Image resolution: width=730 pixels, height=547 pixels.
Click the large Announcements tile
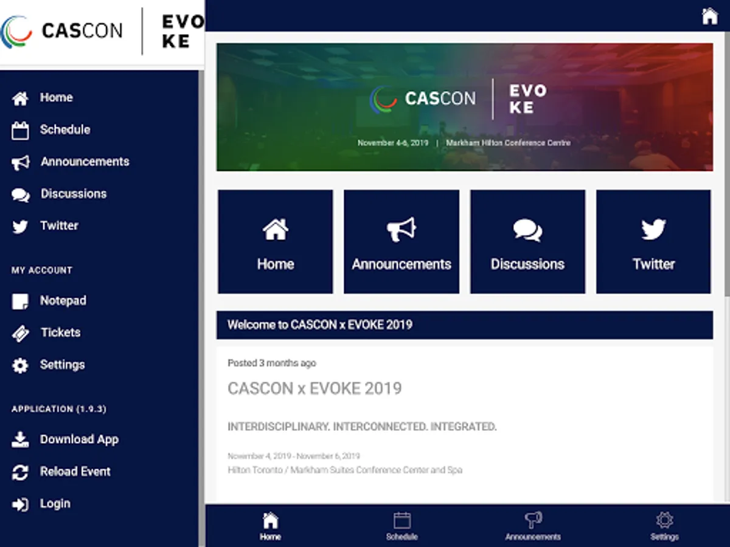pyautogui.click(x=401, y=242)
